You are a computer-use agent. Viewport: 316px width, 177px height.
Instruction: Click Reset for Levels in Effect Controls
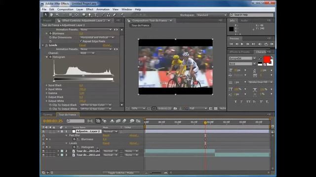pyautogui.click(x=82, y=45)
